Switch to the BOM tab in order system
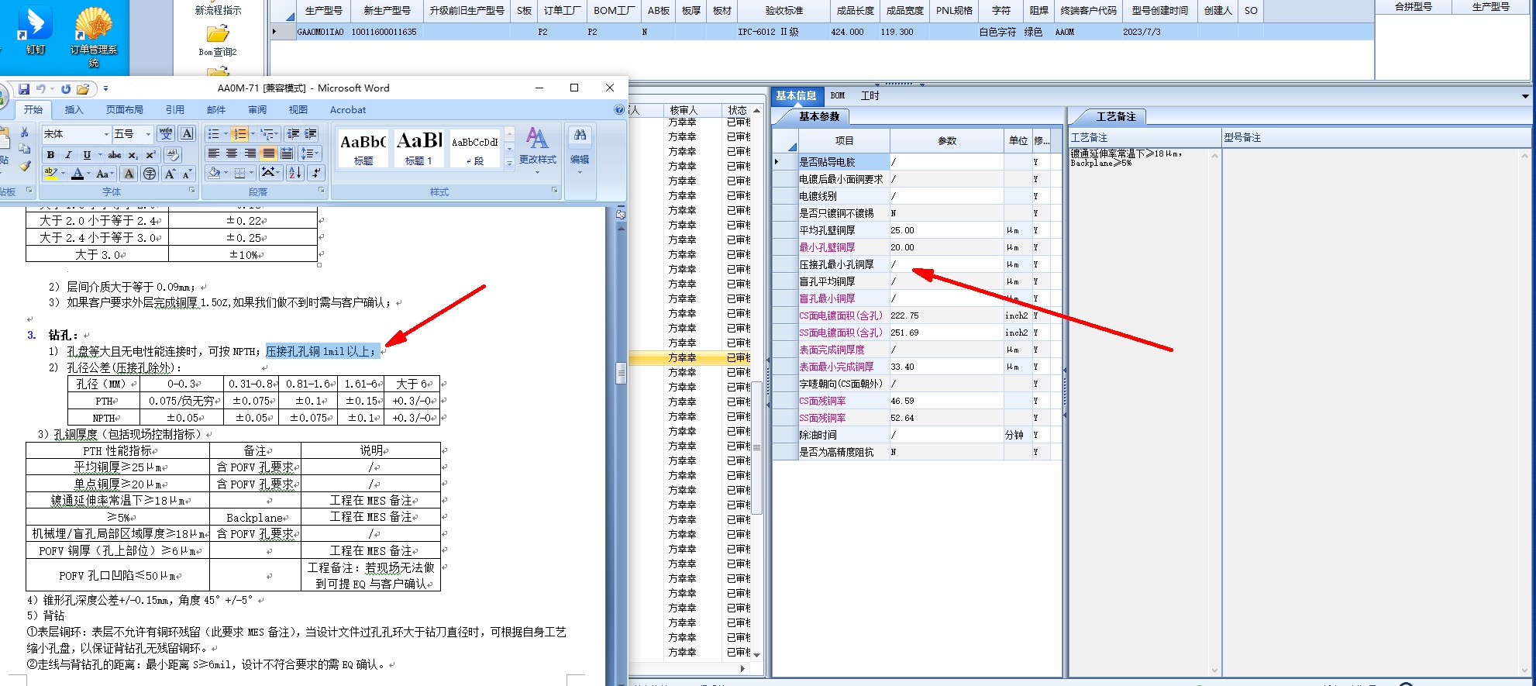The height and width of the screenshot is (686, 1536). (x=838, y=96)
